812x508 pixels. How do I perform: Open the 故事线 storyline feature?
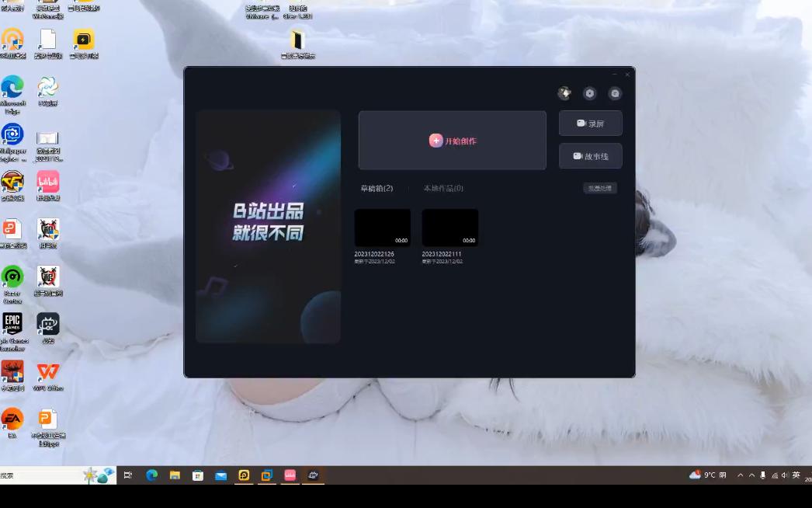pyautogui.click(x=590, y=155)
